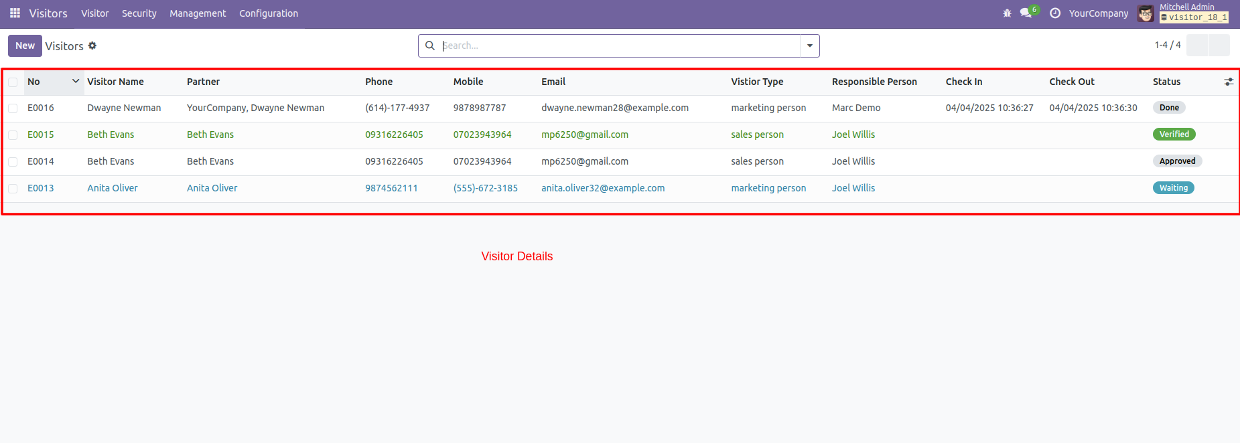This screenshot has height=443, width=1240.
Task: Sort by Vistior Type column header
Action: [757, 82]
